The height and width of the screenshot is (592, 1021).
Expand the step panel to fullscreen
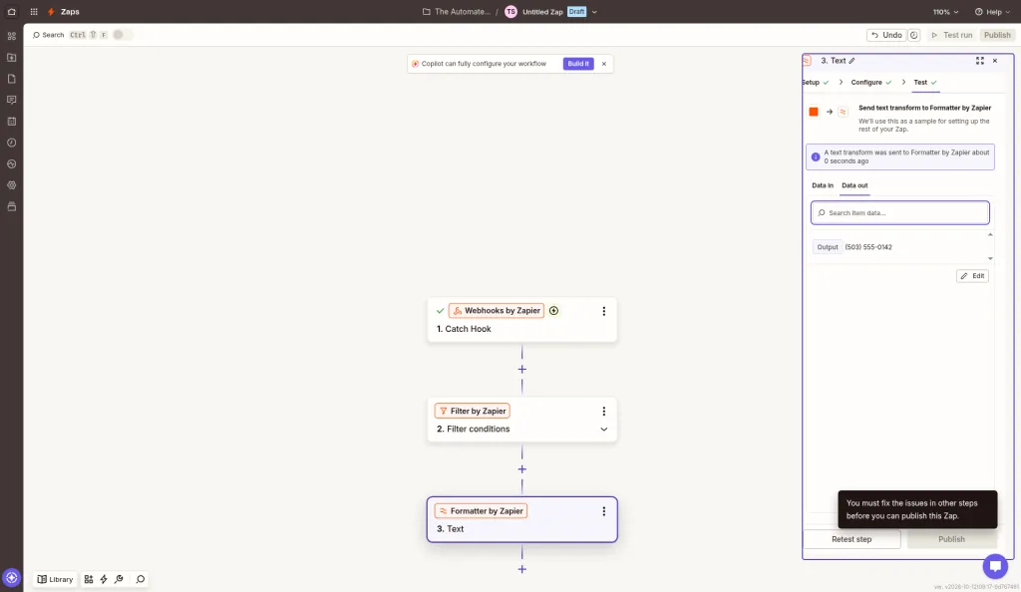click(x=980, y=61)
